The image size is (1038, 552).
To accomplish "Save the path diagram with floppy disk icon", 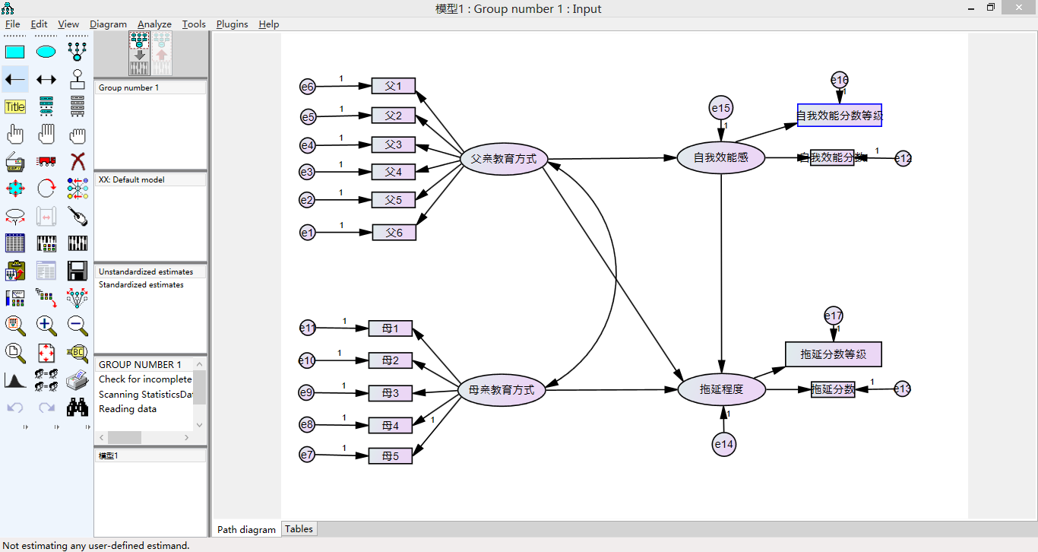I will point(78,271).
